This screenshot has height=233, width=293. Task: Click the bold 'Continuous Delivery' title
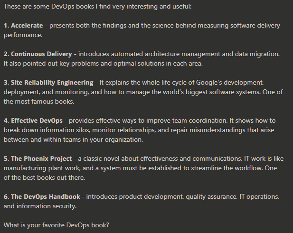pos(41,54)
